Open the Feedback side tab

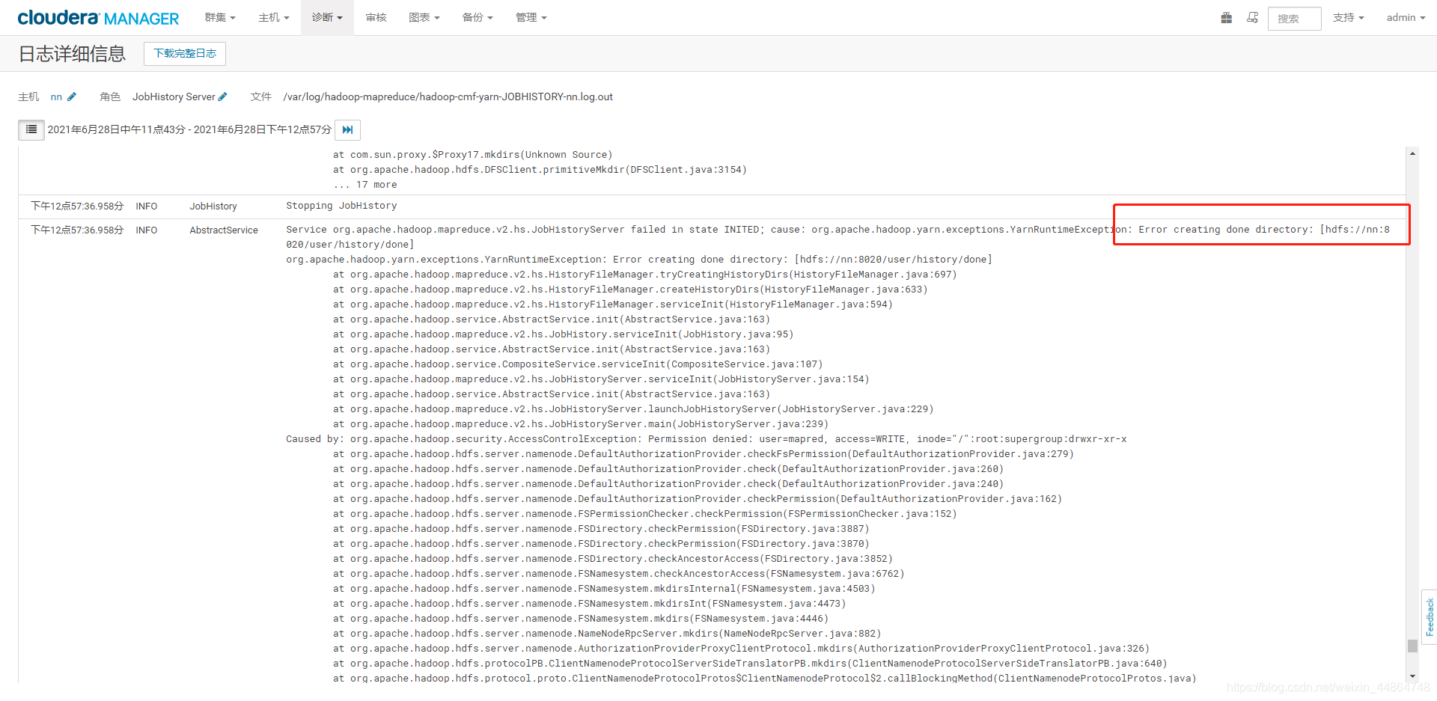coord(1430,616)
